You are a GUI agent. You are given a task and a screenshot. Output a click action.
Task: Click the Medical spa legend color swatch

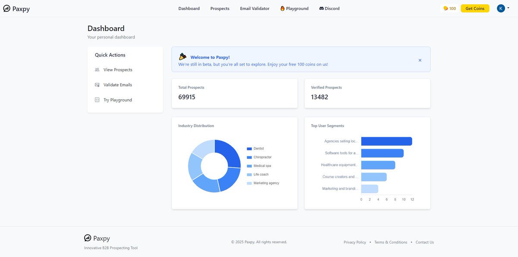click(249, 166)
